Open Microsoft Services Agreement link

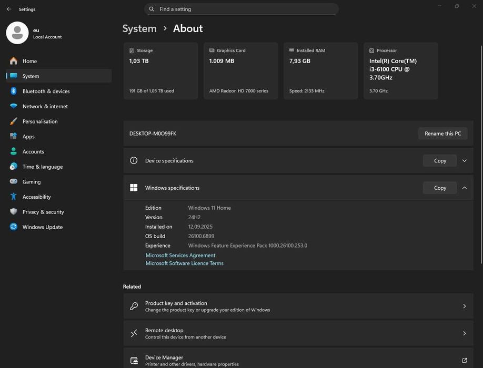(180, 255)
